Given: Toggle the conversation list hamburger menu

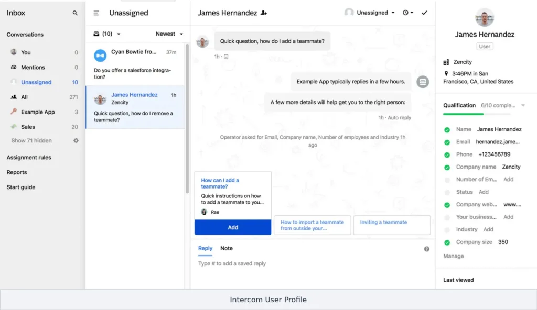Looking at the screenshot, I should click(96, 13).
